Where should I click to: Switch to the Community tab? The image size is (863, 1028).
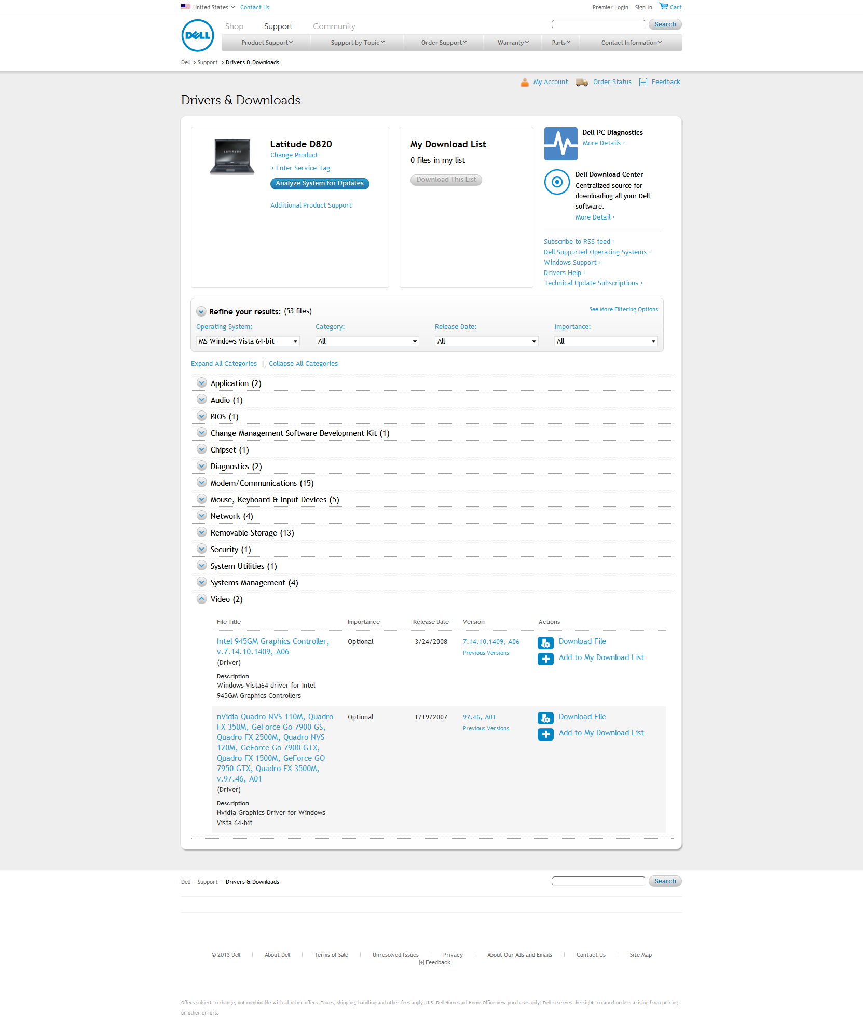pos(334,26)
